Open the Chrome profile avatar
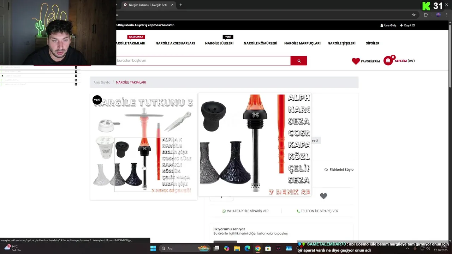The image size is (452, 254). point(438,15)
